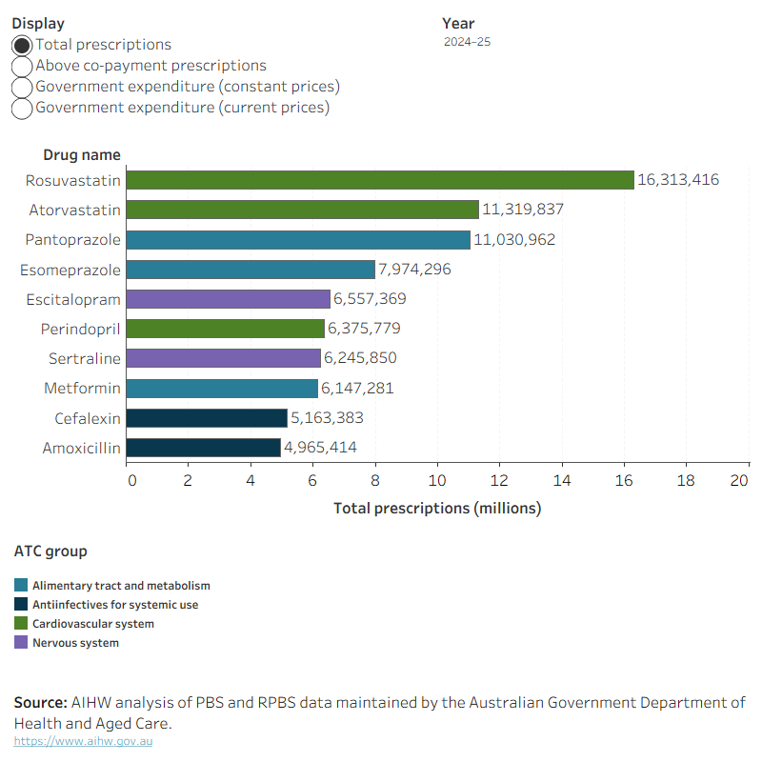Click the Amoxicillin drug name label

82,448
